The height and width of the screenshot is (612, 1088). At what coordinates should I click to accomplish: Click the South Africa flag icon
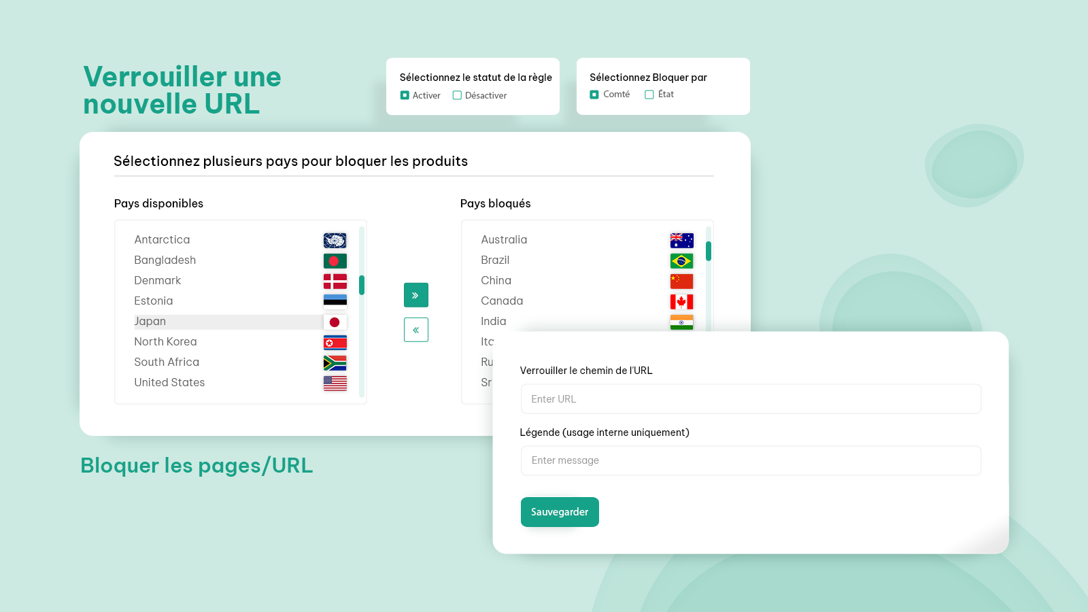(335, 362)
